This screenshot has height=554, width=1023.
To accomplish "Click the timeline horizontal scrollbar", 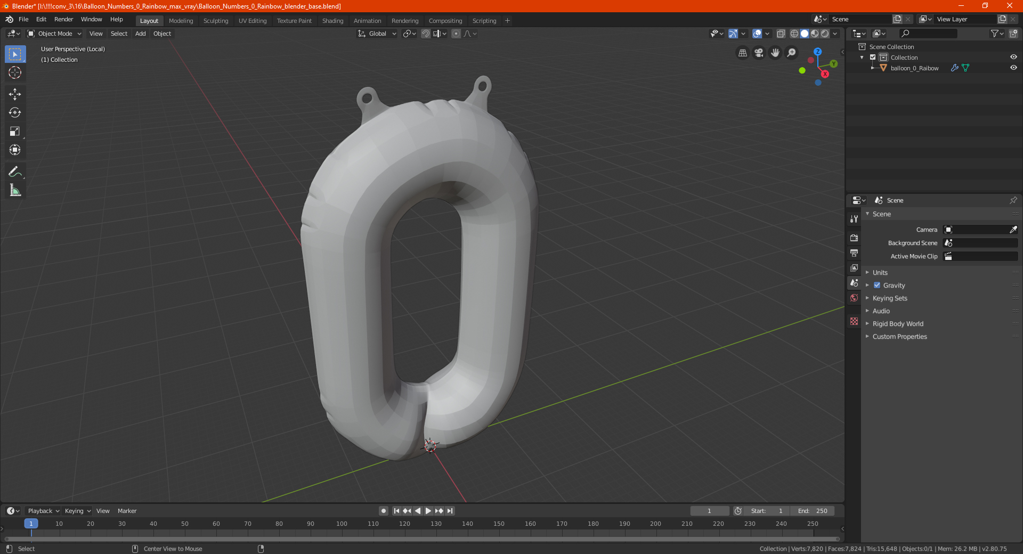I will coord(423,539).
